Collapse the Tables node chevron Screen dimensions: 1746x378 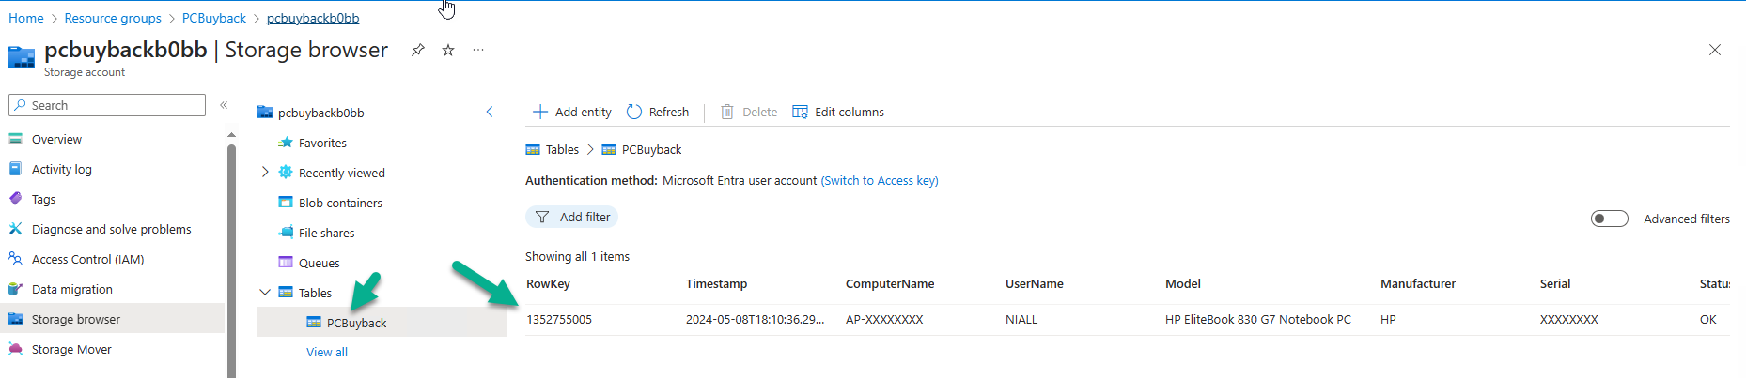pos(265,293)
